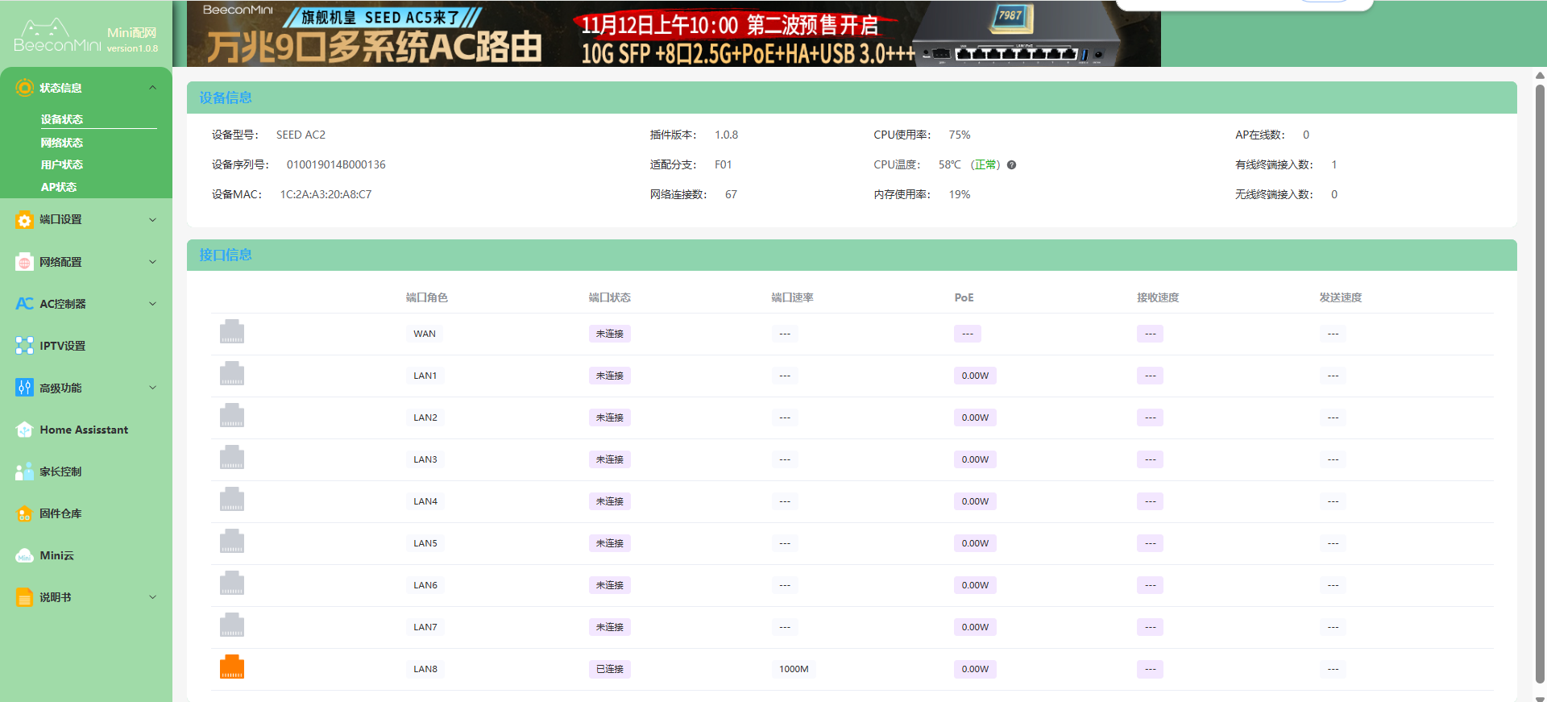The image size is (1547, 702).
Task: Select 用户状态 in the sidebar submenu
Action: coord(62,164)
